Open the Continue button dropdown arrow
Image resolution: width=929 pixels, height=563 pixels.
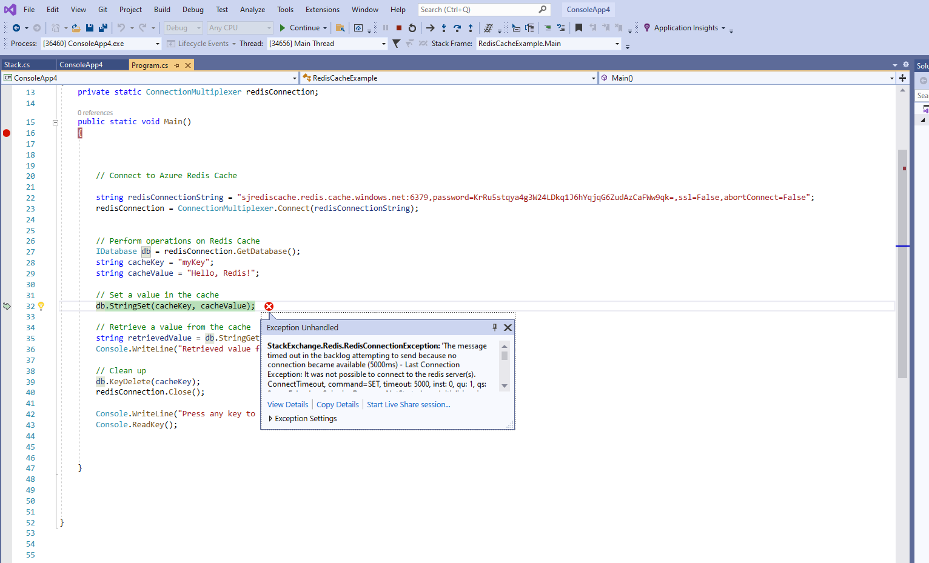point(325,28)
